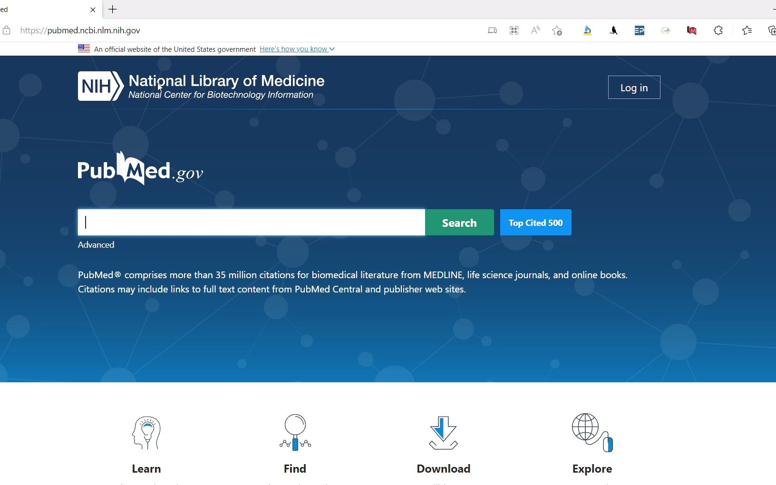The width and height of the screenshot is (776, 485).
Task: Click the lock icon in address bar
Action: 7,30
